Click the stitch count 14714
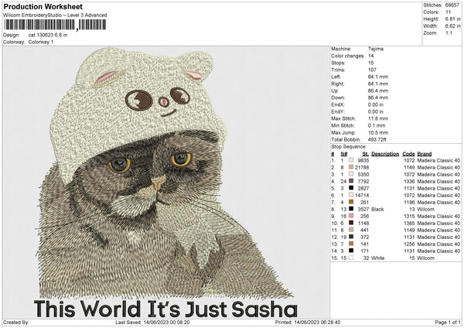 (362, 196)
